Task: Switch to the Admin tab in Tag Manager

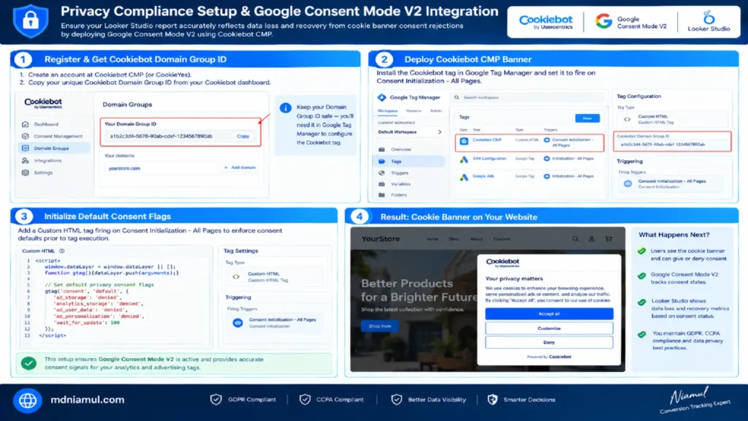Action: coord(436,111)
